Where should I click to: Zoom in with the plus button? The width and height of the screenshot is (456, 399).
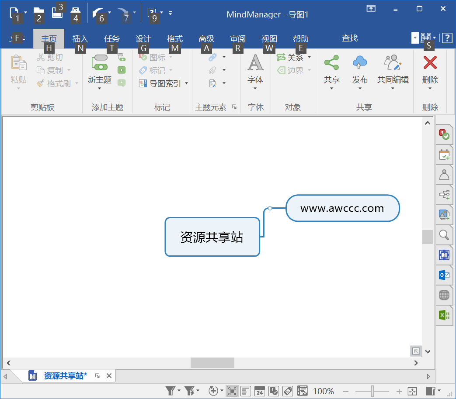399,392
